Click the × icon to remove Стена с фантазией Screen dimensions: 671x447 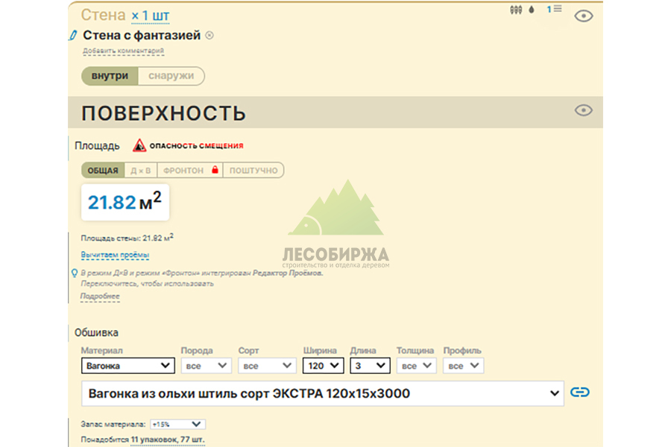coord(209,34)
